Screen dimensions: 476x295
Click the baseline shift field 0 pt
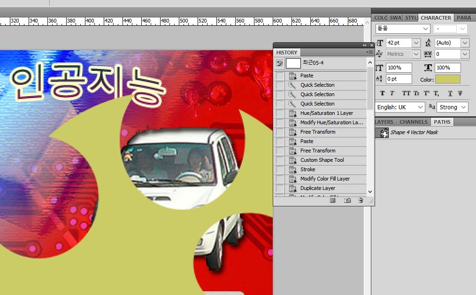(x=399, y=79)
